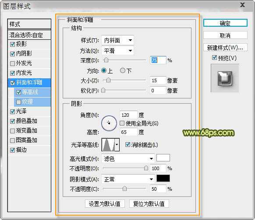Screen dimensions: 255x220
Task: Click the shadow opacity 50 field
Action: click(x=158, y=189)
